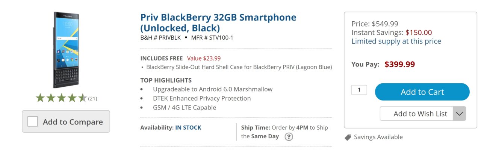
Task: Click the star rating icons
Action: click(61, 98)
